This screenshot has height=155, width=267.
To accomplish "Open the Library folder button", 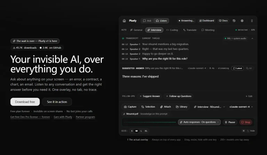I will [x=181, y=107].
